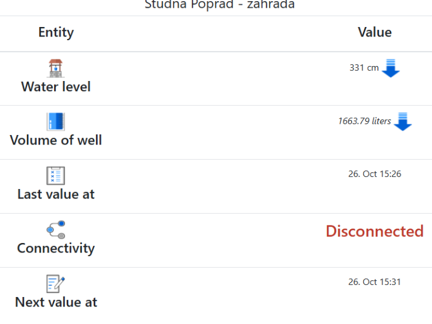Click the notepad pencil Next value icon
Image resolution: width=432 pixels, height=324 pixels.
coord(56,284)
